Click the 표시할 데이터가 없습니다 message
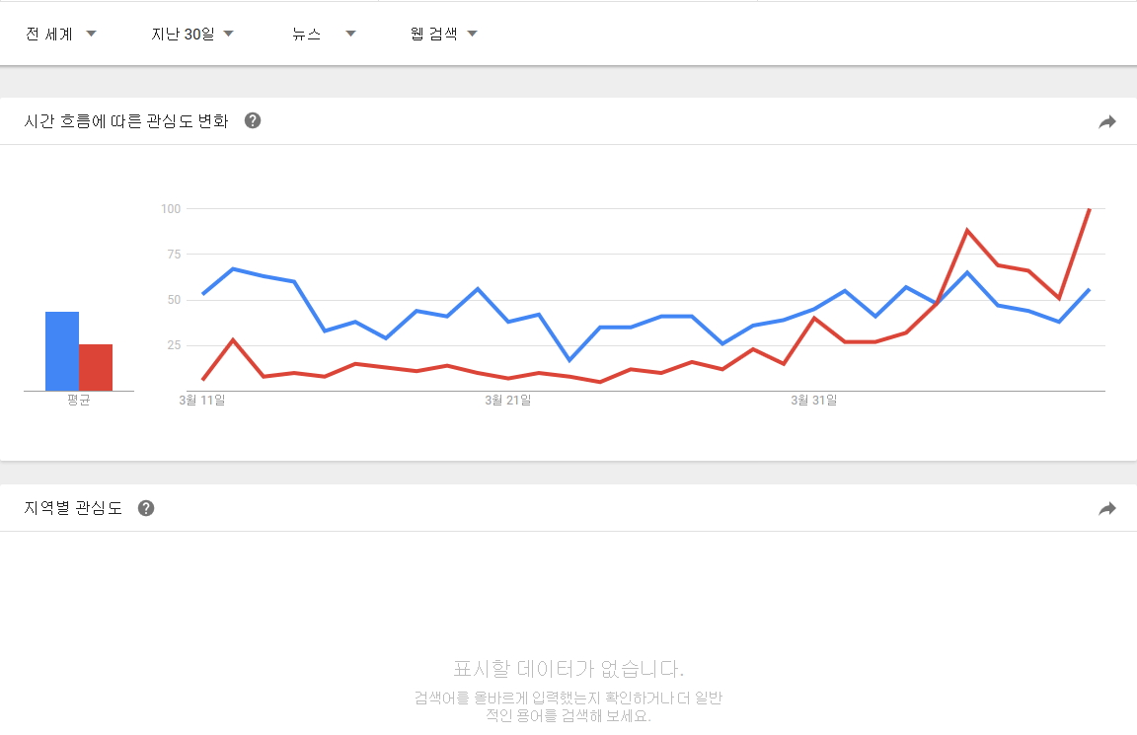 tap(568, 669)
